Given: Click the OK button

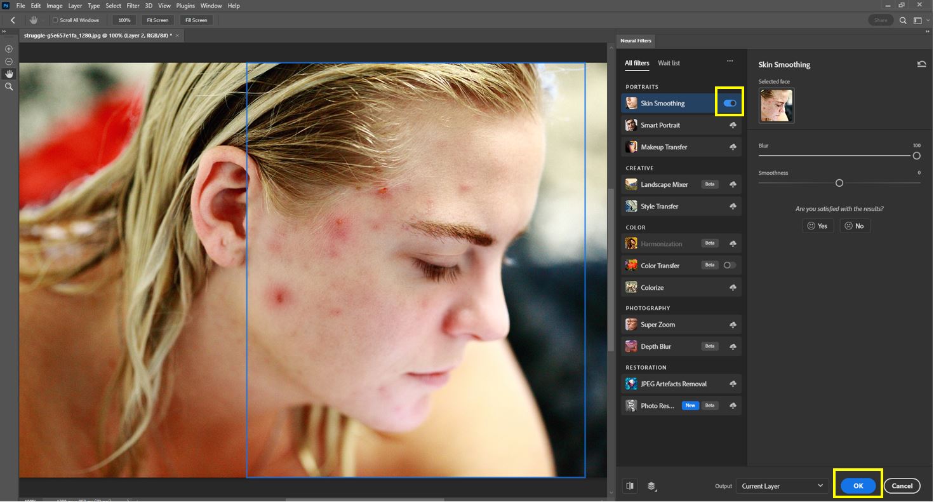Looking at the screenshot, I should [x=858, y=486].
